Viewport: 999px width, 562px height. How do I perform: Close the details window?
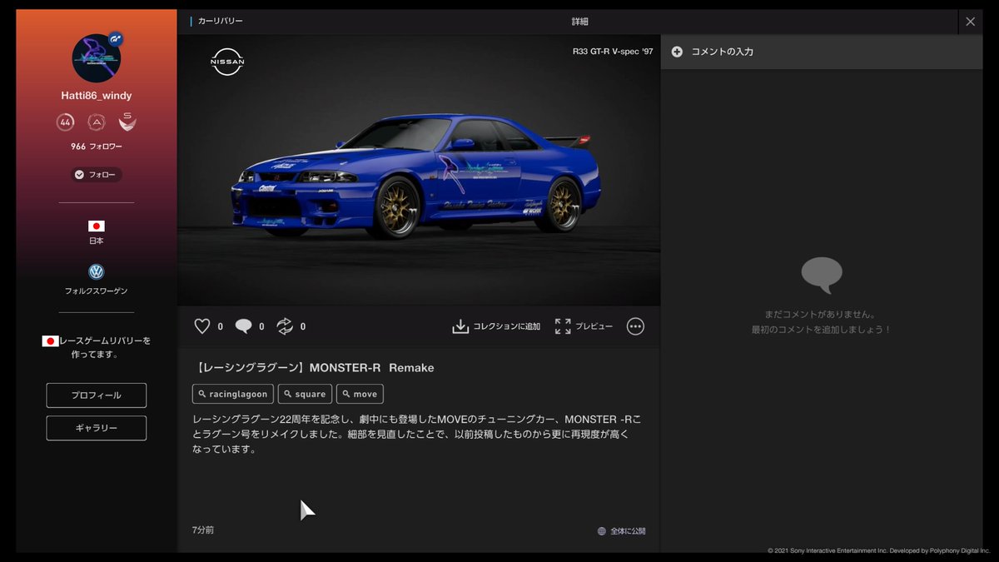click(970, 22)
